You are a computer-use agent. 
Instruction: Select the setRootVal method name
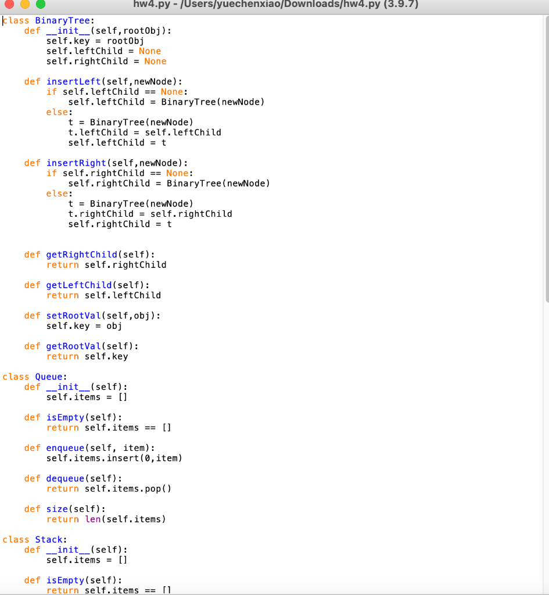73,316
